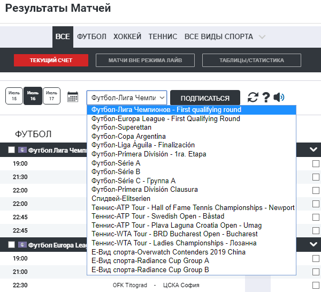Viewport: 321px width, 292px height.
Task: Choose Футбол-Europa League First Qualifying Round
Action: point(192,119)
